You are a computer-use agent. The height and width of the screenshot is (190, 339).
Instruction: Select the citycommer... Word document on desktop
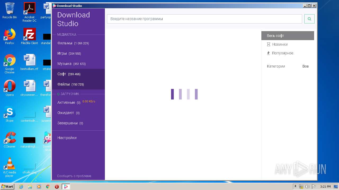coord(29,88)
